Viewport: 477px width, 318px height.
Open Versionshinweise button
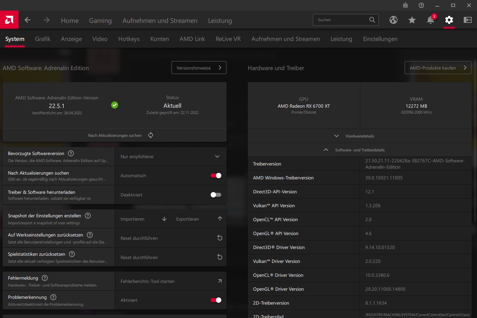coord(199,68)
